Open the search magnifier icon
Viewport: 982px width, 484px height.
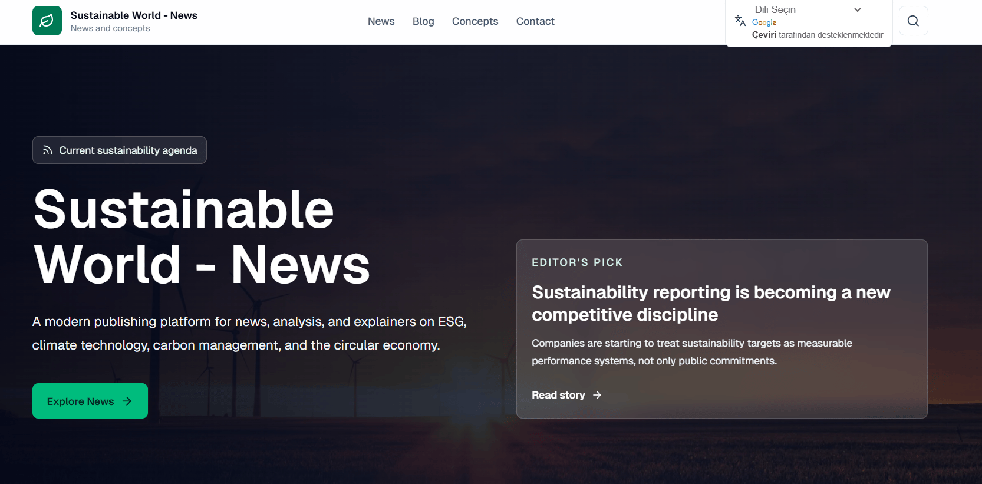913,21
